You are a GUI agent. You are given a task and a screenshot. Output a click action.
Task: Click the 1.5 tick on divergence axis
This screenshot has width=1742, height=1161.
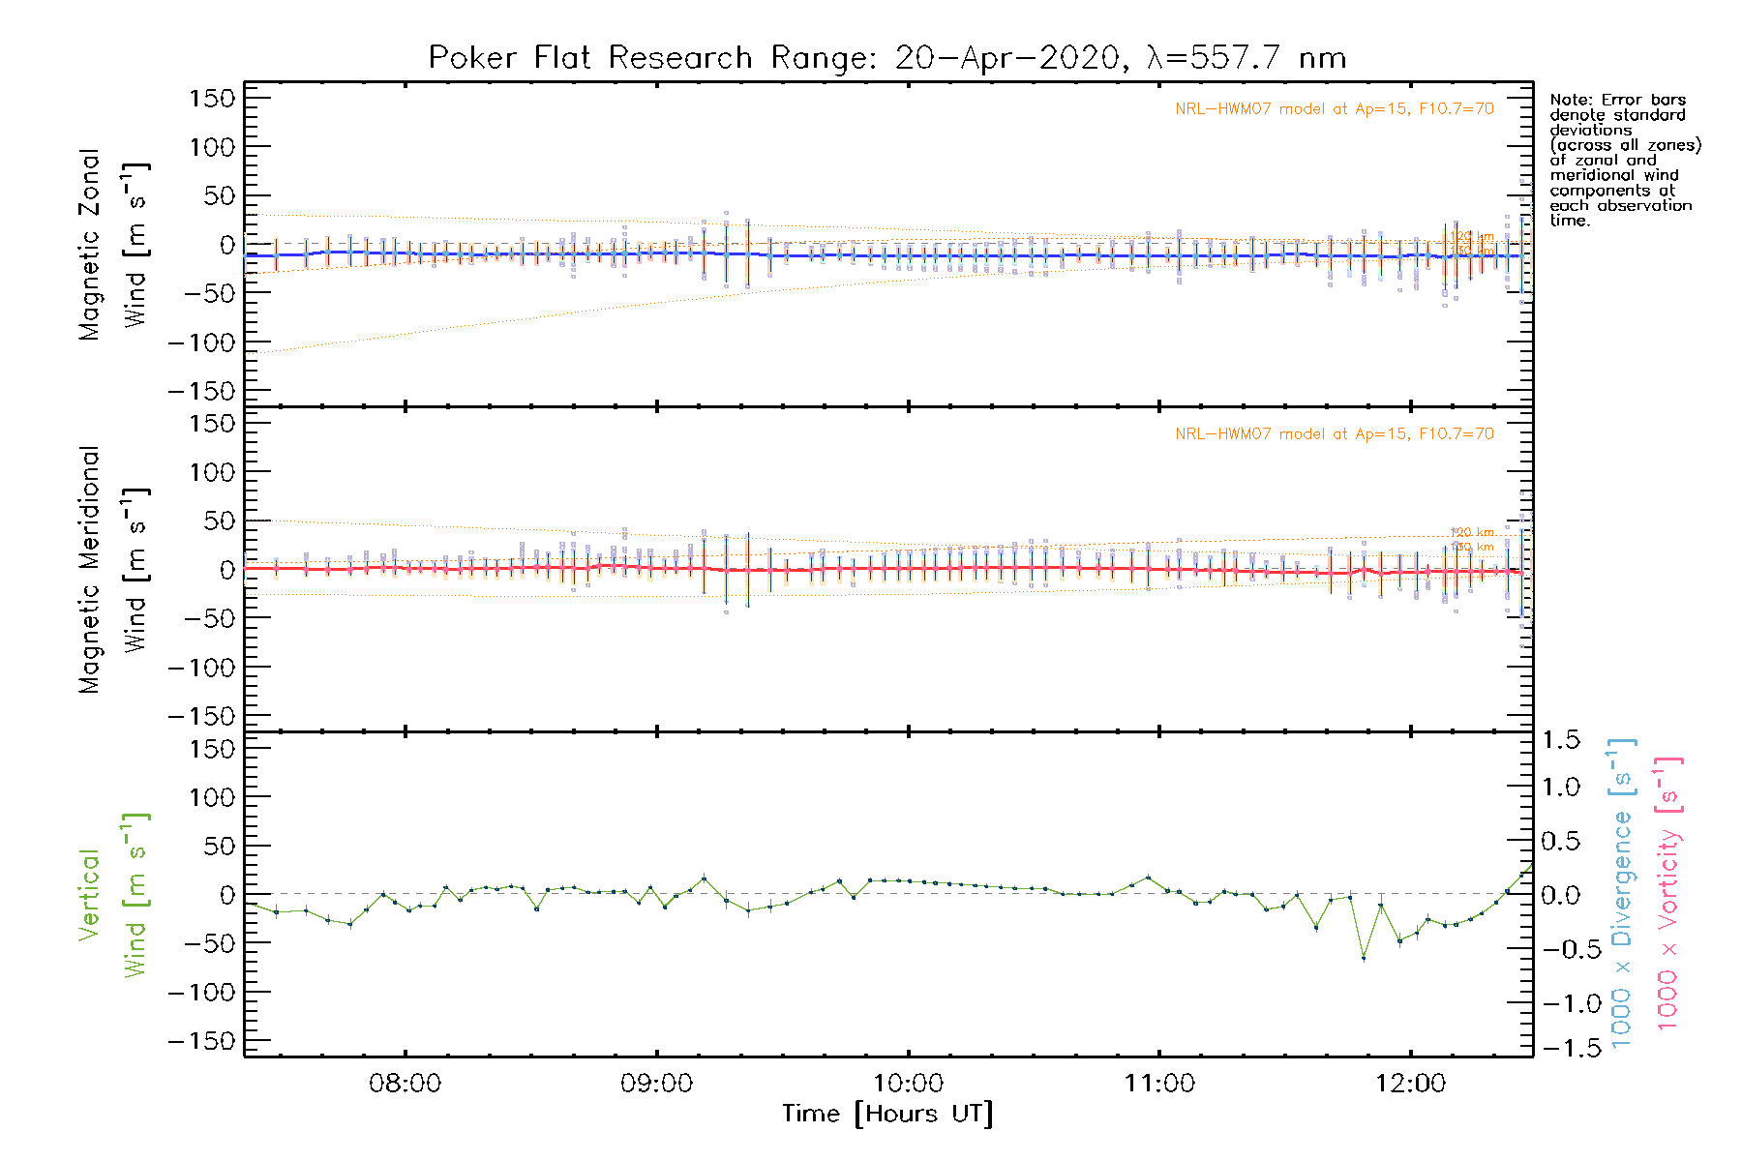click(1560, 740)
